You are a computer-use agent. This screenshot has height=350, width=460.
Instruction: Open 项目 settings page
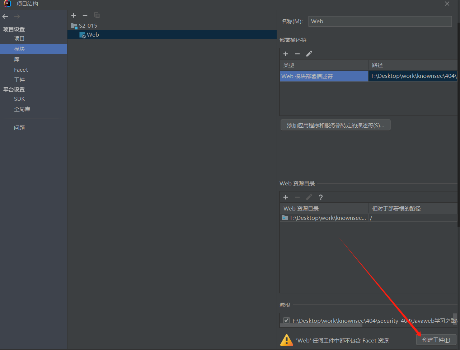click(19, 38)
